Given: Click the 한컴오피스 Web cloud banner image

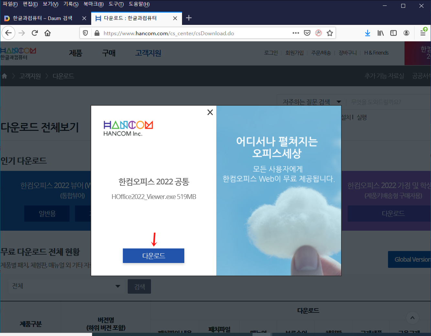Looking at the screenshot, I should 279,191.
